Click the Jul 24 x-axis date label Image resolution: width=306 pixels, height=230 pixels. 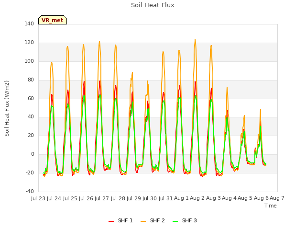54,198
